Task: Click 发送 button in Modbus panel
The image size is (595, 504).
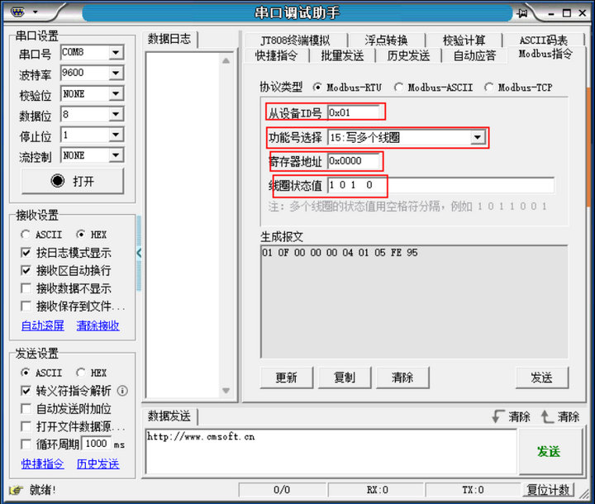Action: [x=542, y=378]
